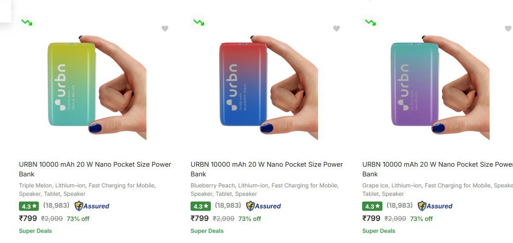Toggle wishlist heart for Blueberry Peach power bank
This screenshot has width=513, height=243.
337,29
